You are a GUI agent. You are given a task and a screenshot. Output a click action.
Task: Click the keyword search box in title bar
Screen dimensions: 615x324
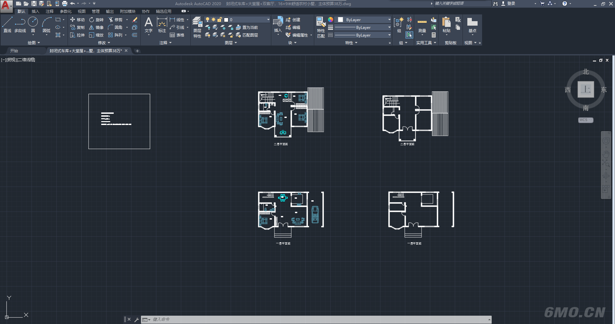pyautogui.click(x=462, y=4)
